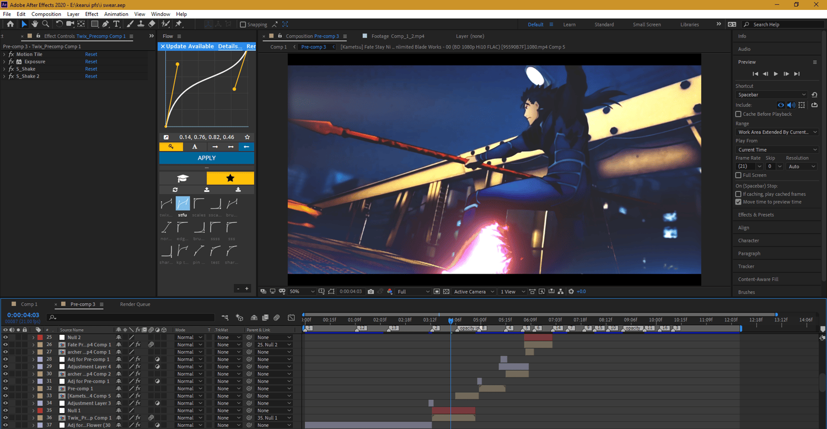The height and width of the screenshot is (429, 827).
Task: Select the Puppet Pin tool
Action: pyautogui.click(x=179, y=24)
